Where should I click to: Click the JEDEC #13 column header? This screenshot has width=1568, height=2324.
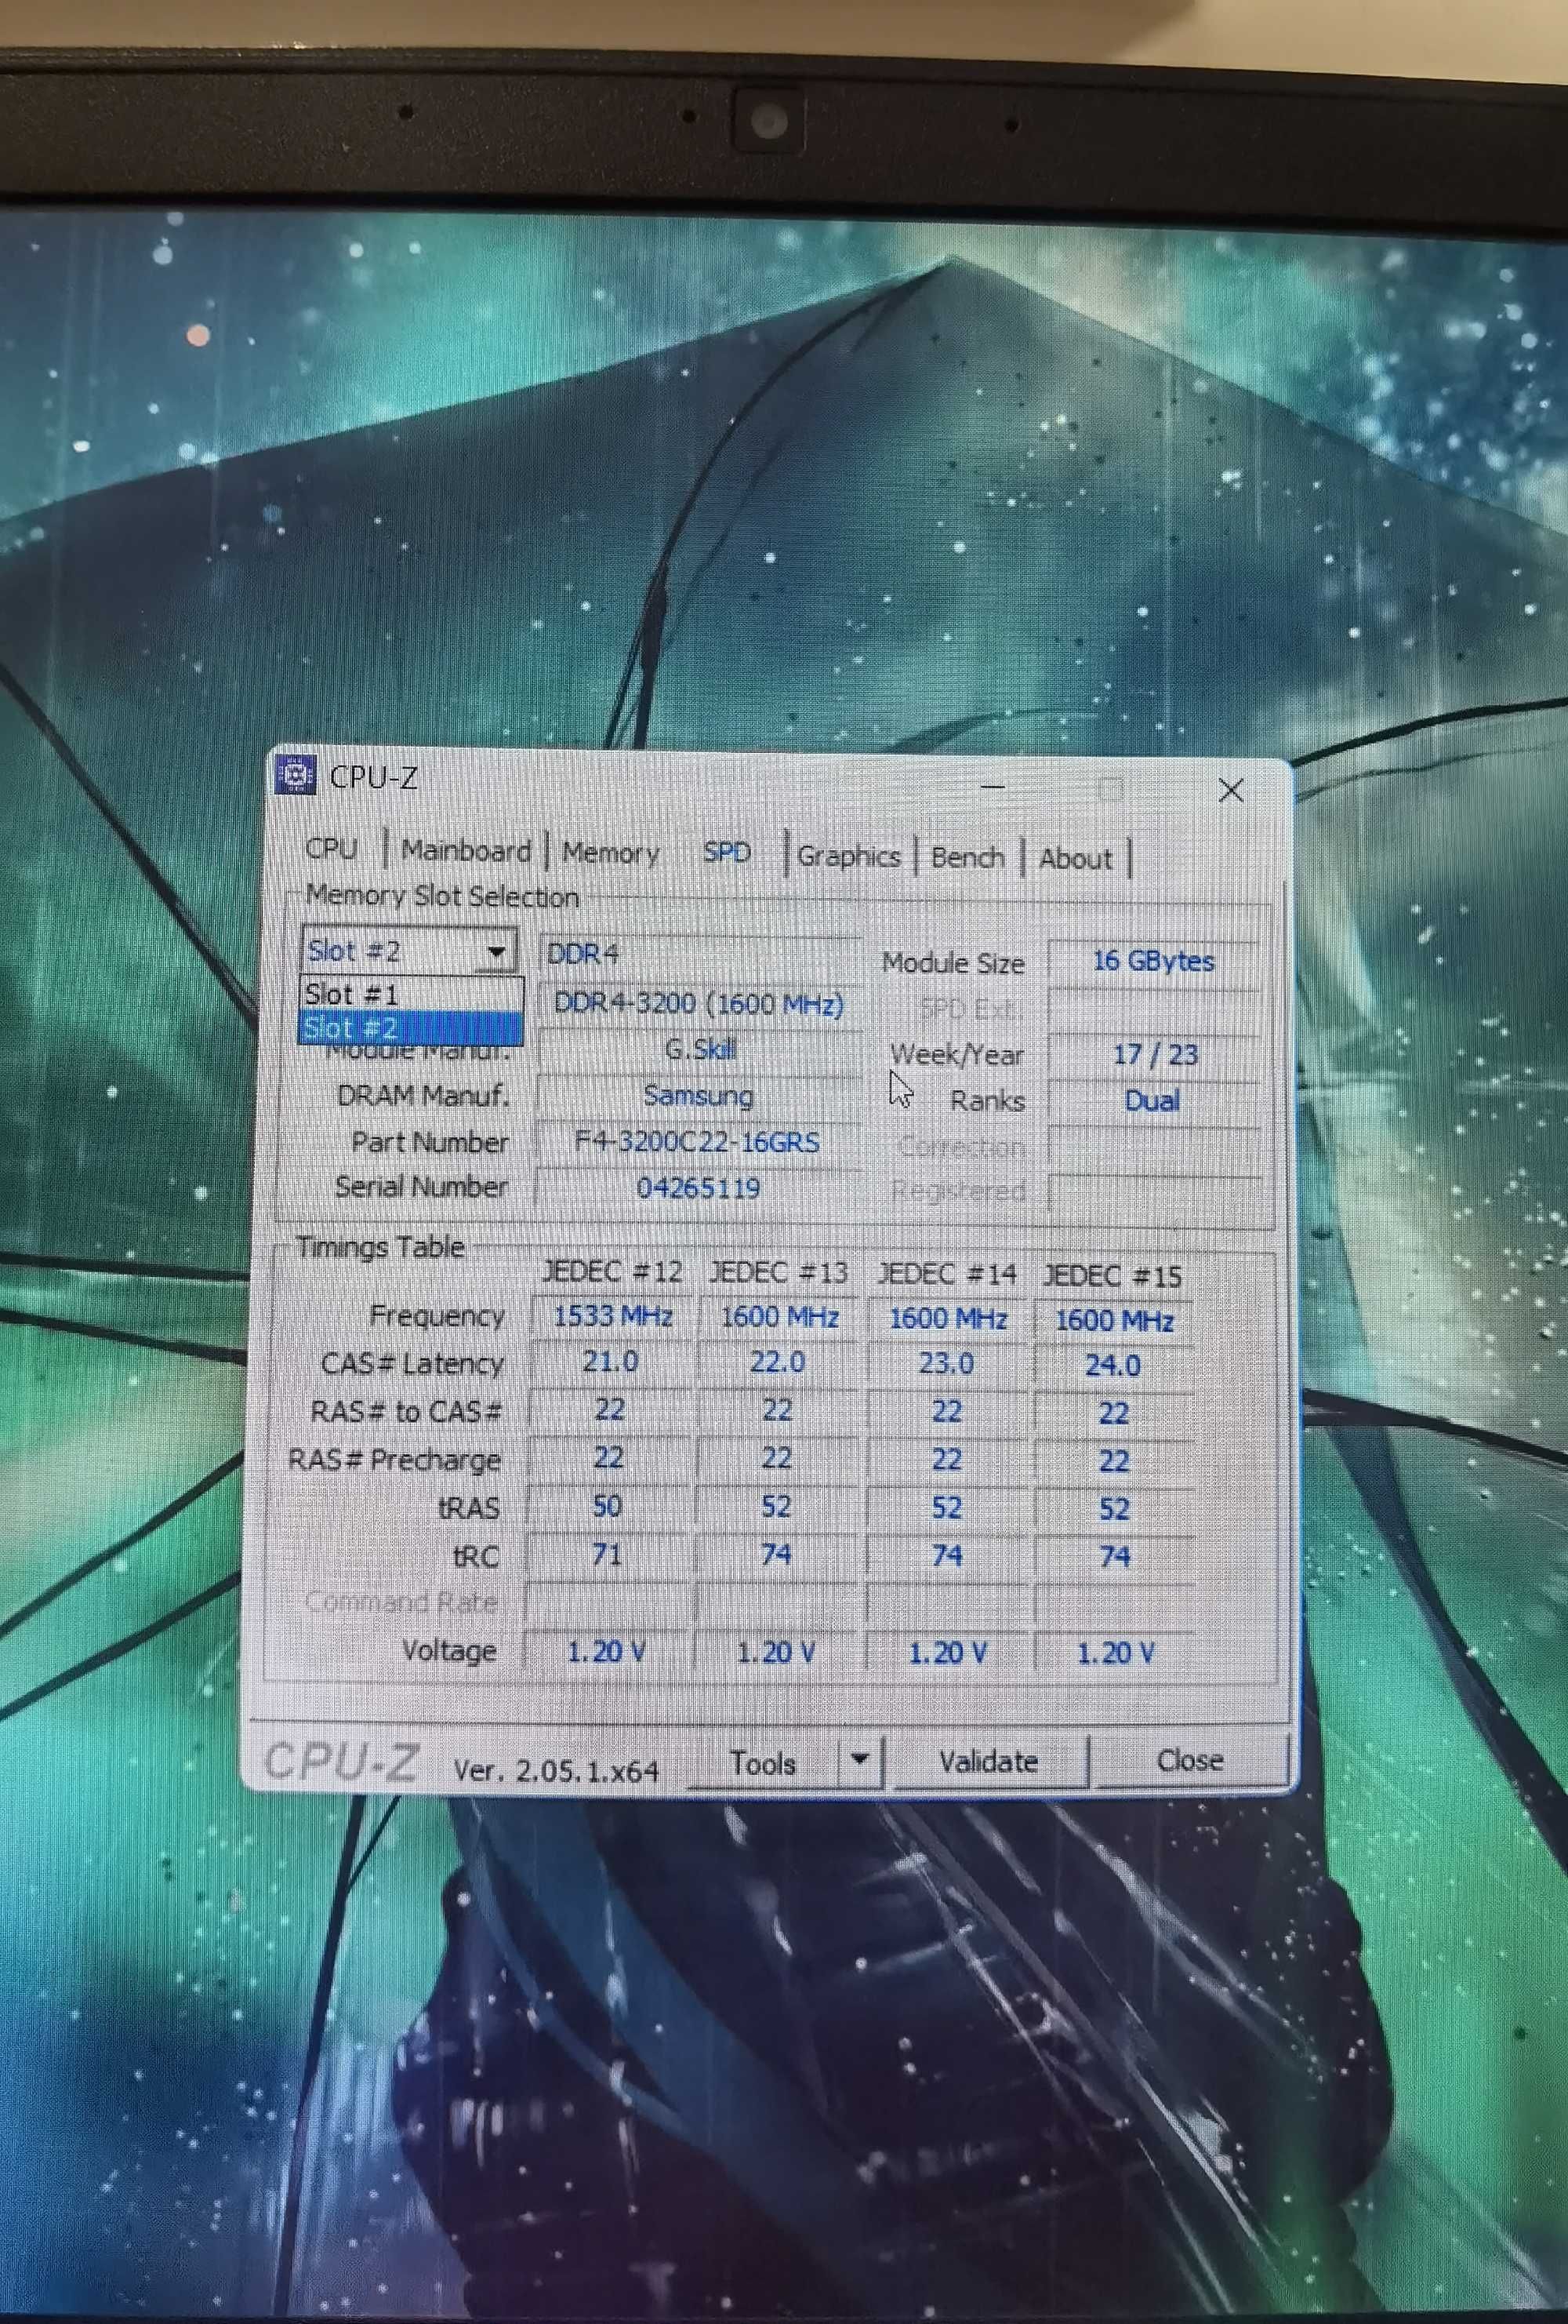[779, 1272]
